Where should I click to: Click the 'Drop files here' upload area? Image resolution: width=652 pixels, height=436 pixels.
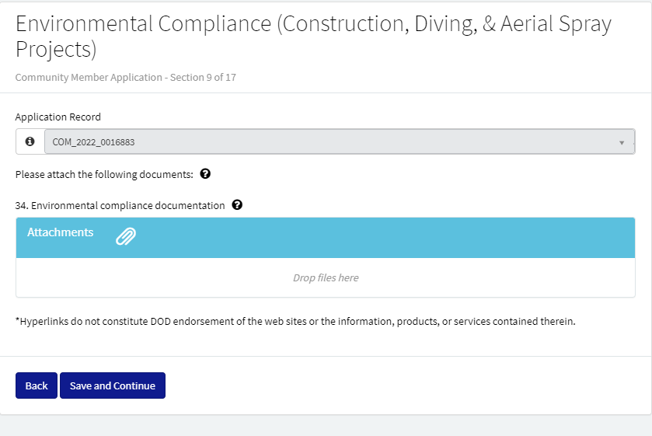[326, 277]
